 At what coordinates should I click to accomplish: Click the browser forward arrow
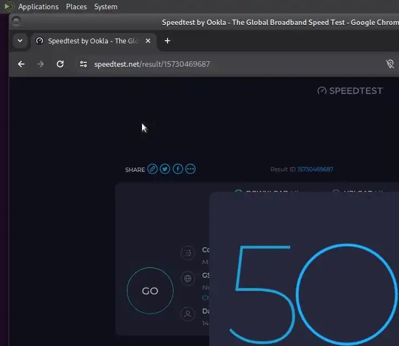41,64
